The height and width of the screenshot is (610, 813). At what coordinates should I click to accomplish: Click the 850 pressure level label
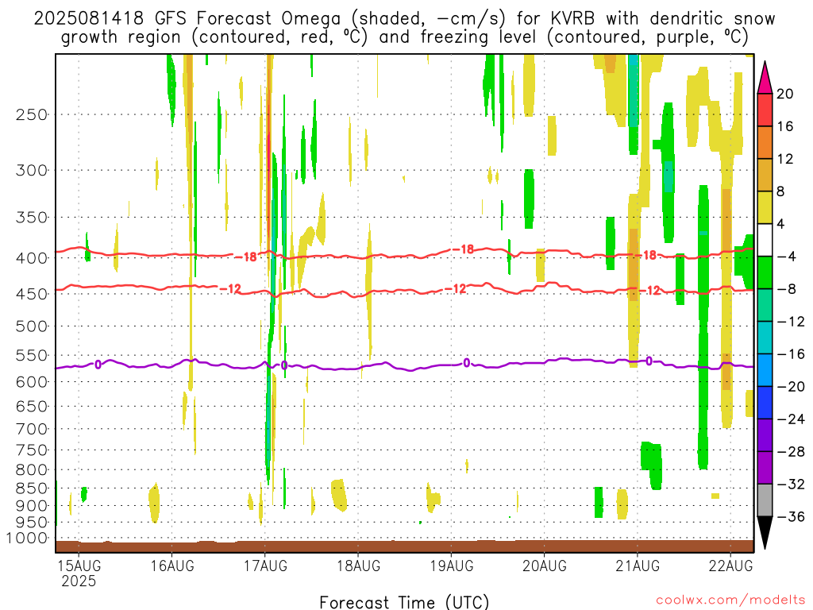[32, 488]
